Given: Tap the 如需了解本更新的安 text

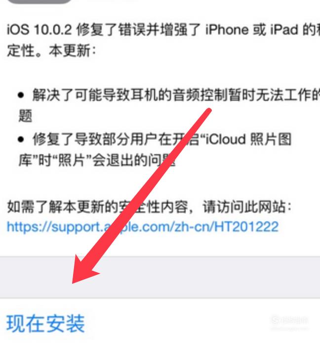Looking at the screenshot, I should point(67,207).
